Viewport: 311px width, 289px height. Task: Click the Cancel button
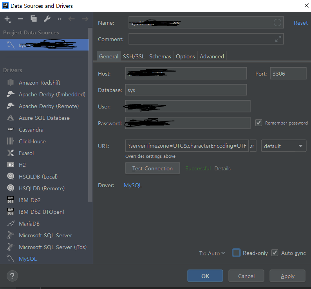point(246,276)
